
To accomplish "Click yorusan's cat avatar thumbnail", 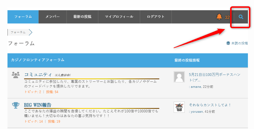I will 179,107.
